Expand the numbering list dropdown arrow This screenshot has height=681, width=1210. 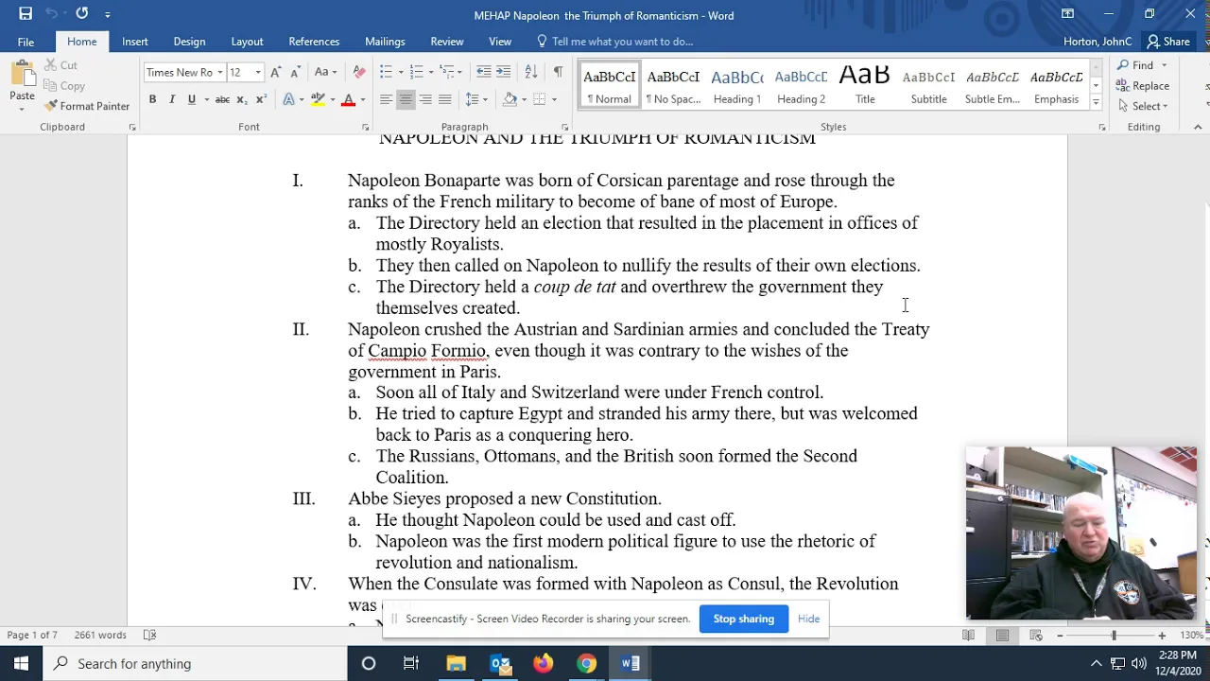tap(431, 72)
